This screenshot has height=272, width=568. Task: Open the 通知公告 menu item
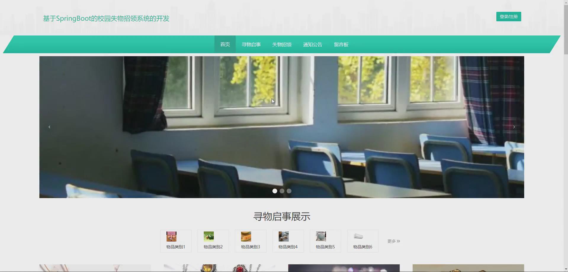(312, 44)
